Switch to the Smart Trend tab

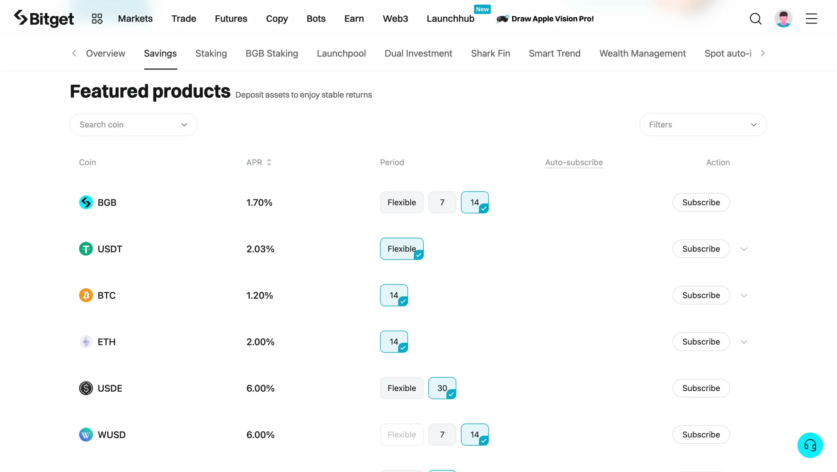[x=555, y=53]
